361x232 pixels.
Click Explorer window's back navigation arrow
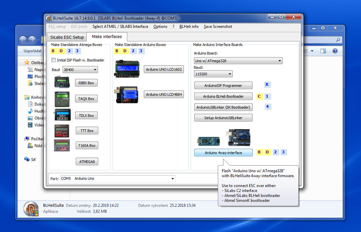pos(23,40)
